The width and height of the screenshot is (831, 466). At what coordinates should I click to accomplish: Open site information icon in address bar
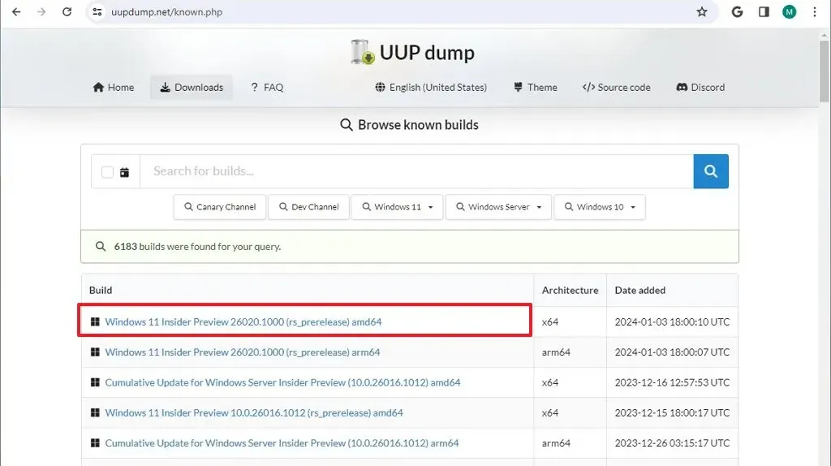(x=97, y=11)
